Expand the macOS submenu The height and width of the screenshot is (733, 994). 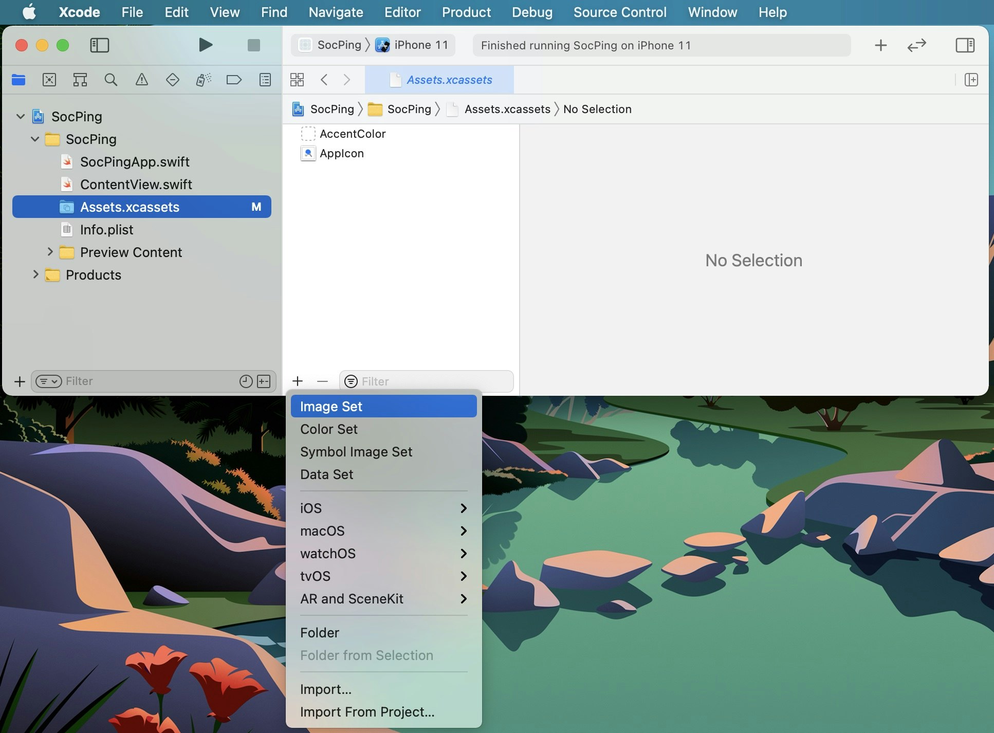point(383,530)
